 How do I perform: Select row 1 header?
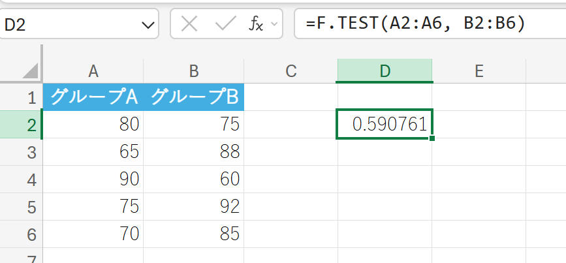[30, 97]
